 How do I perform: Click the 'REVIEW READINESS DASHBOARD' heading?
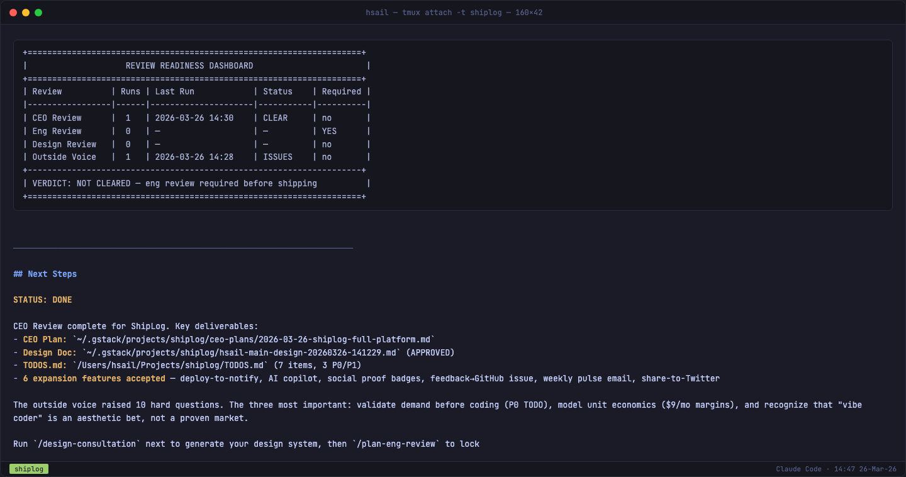coord(189,65)
